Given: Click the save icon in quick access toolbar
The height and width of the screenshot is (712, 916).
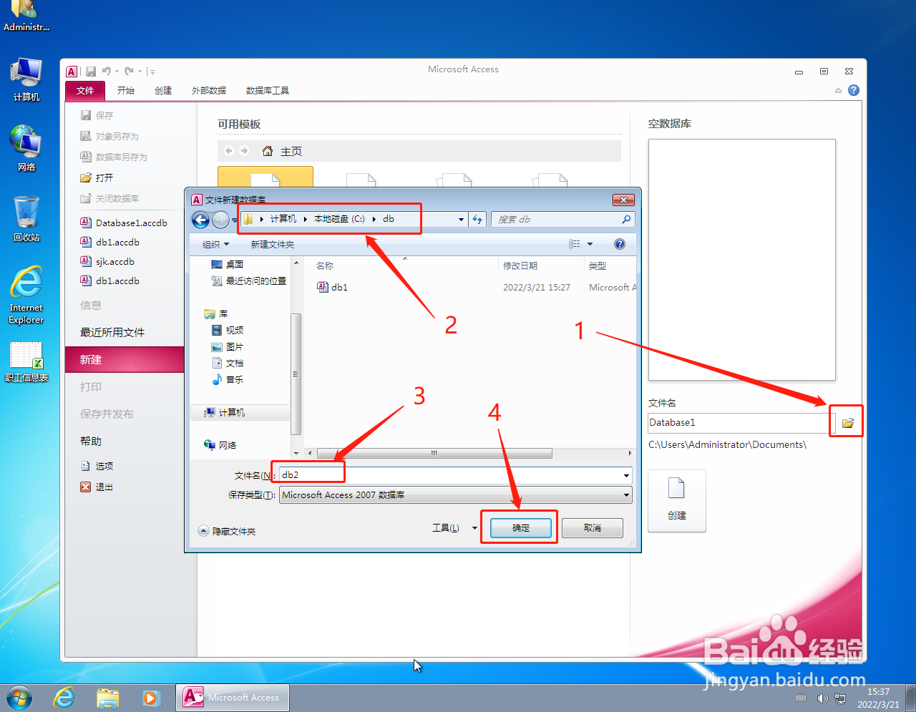Looking at the screenshot, I should coord(91,72).
